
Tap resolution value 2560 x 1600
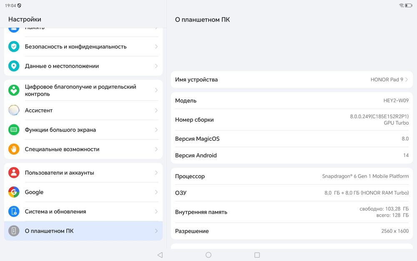coord(395,231)
